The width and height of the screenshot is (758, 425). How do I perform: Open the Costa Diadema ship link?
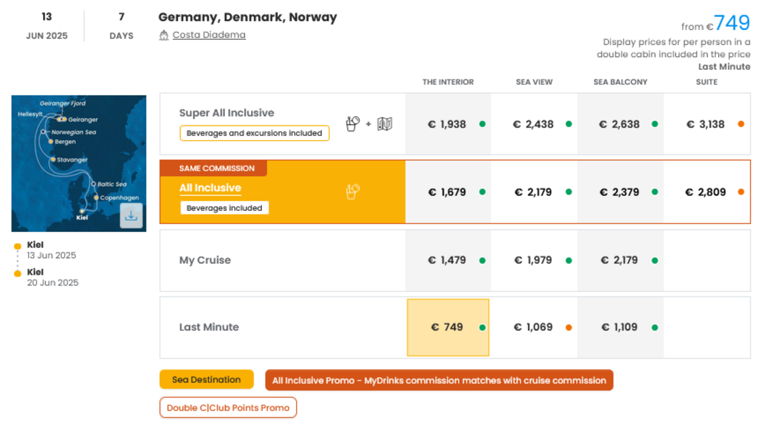coord(209,35)
